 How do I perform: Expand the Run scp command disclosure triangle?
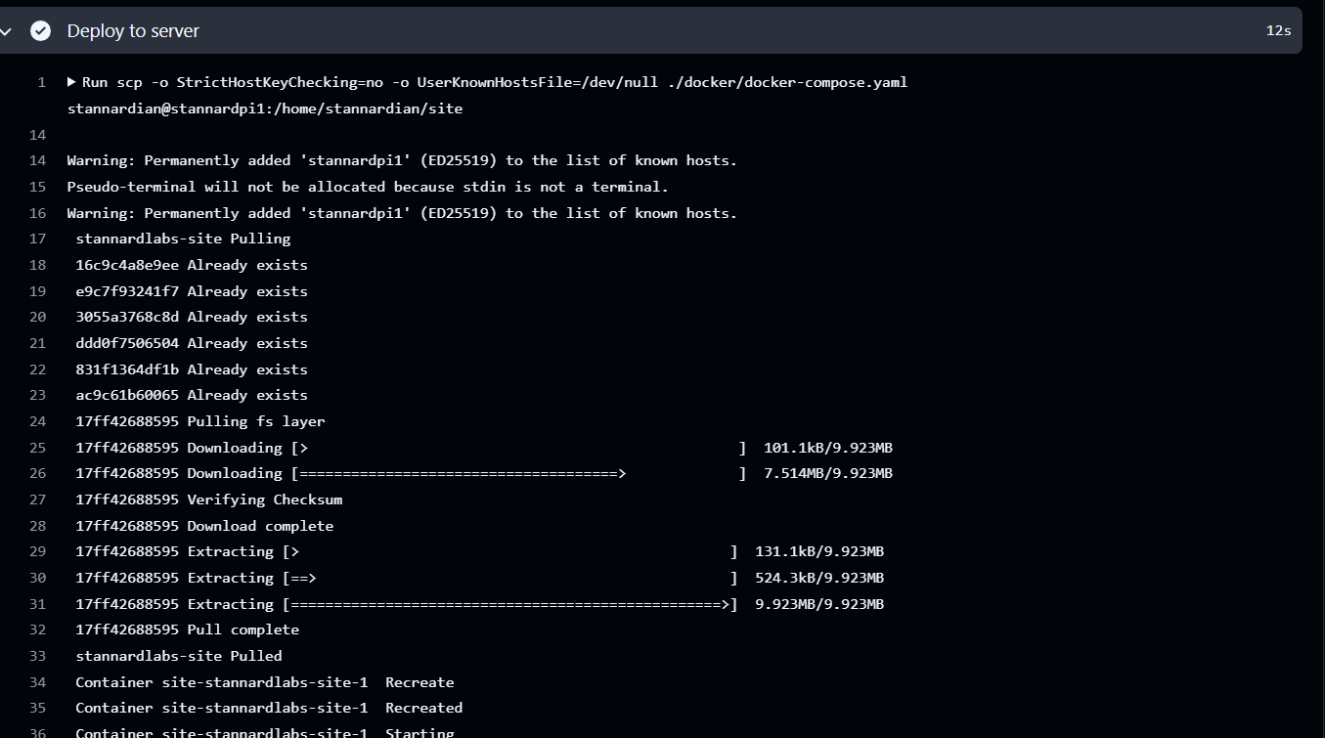click(x=72, y=82)
